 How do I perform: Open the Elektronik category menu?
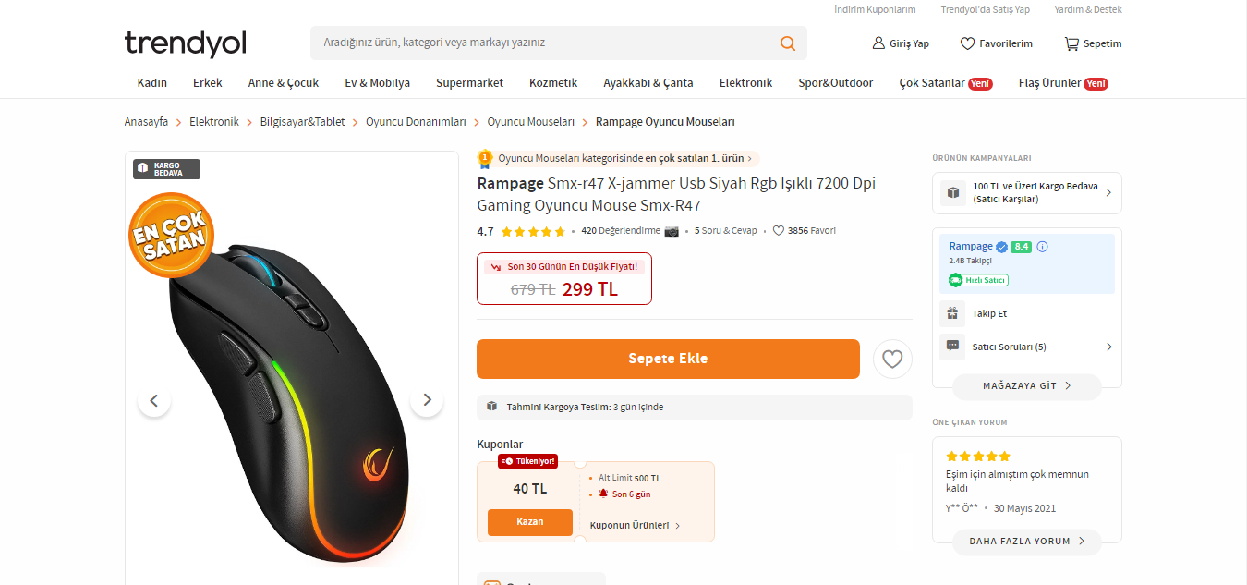pos(745,82)
